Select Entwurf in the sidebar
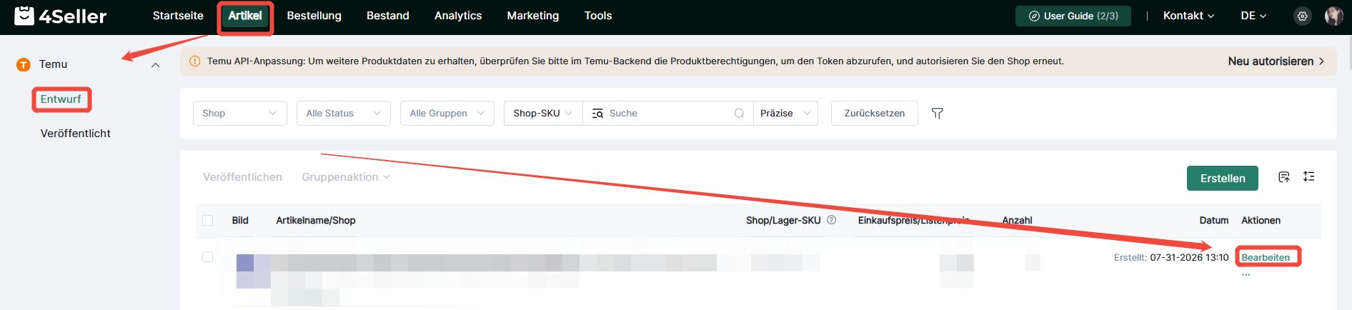 pos(61,99)
